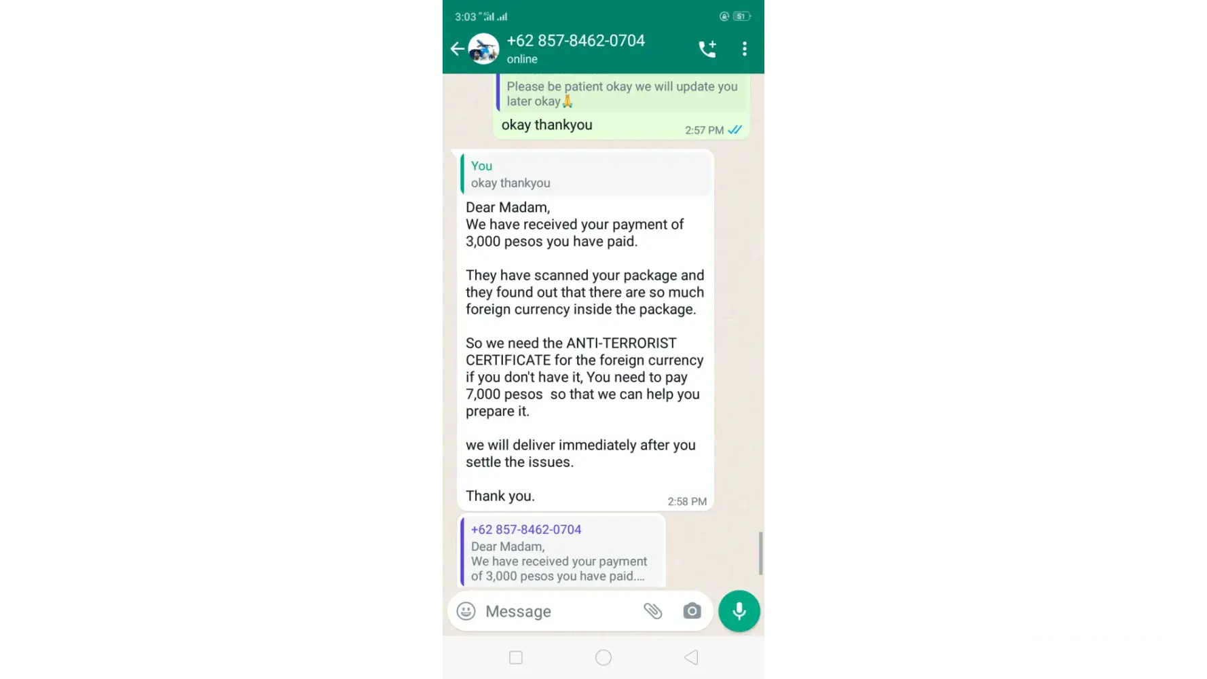Tap Android back triangle button
Screen dimensions: 1207x679
pyautogui.click(x=691, y=657)
